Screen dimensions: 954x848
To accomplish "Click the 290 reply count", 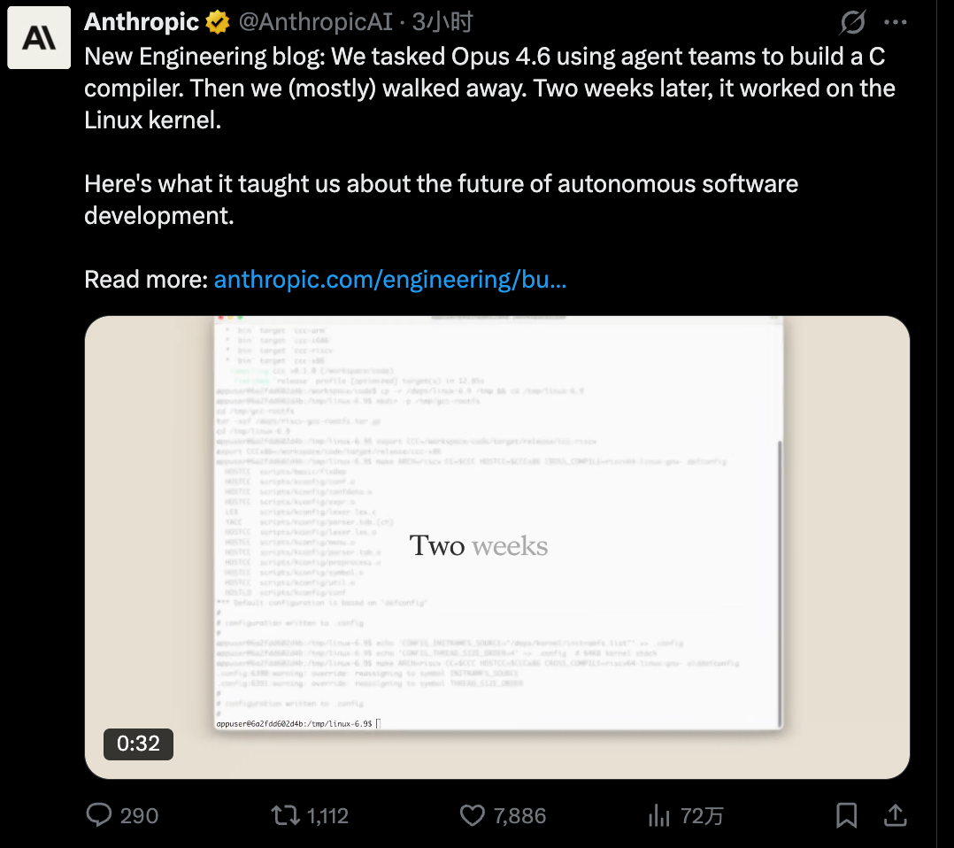I will point(140,815).
